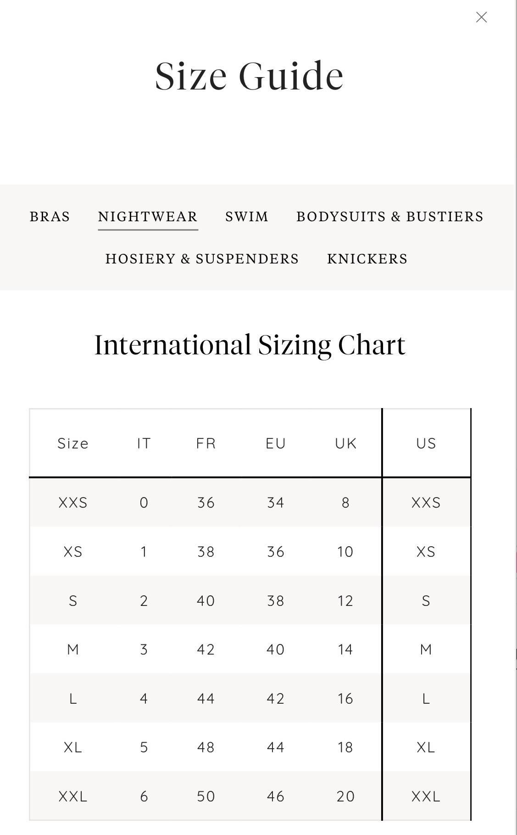517x835 pixels.
Task: Switch to Knickers sizing tab
Action: coord(367,259)
